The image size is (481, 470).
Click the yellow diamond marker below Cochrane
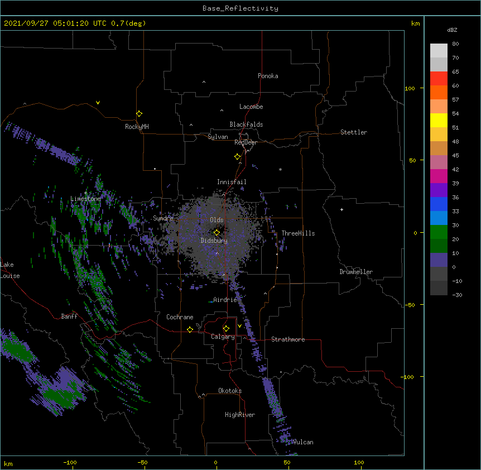[190, 329]
